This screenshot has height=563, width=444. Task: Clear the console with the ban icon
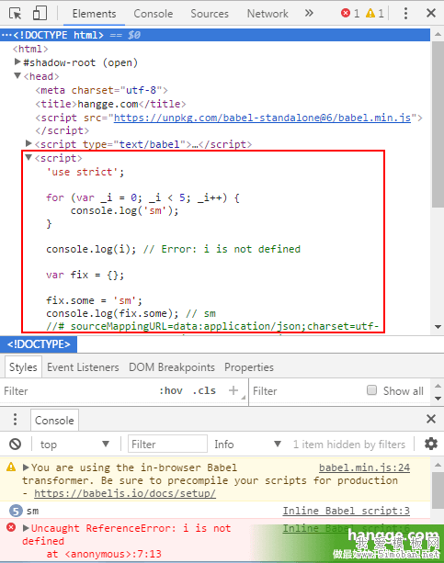point(15,445)
